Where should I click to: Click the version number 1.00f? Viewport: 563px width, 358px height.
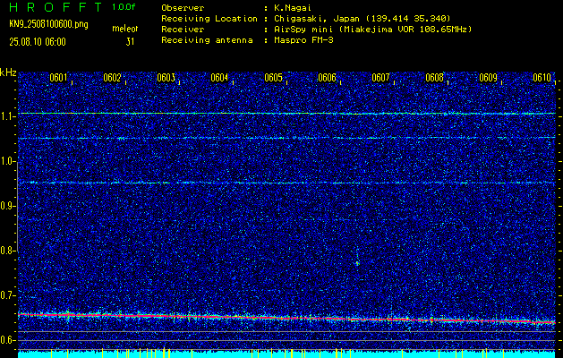coord(124,7)
